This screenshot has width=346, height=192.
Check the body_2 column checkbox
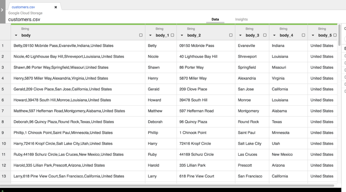231,35
